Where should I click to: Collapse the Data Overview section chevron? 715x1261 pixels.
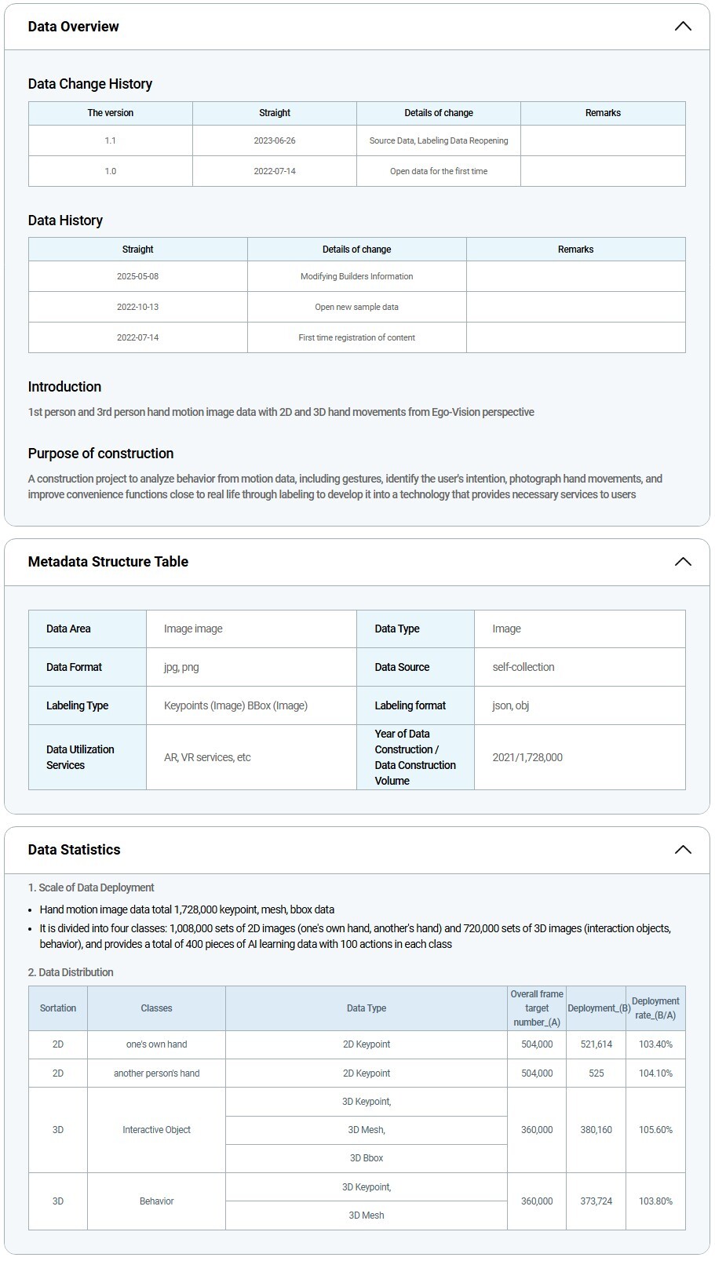click(x=683, y=27)
